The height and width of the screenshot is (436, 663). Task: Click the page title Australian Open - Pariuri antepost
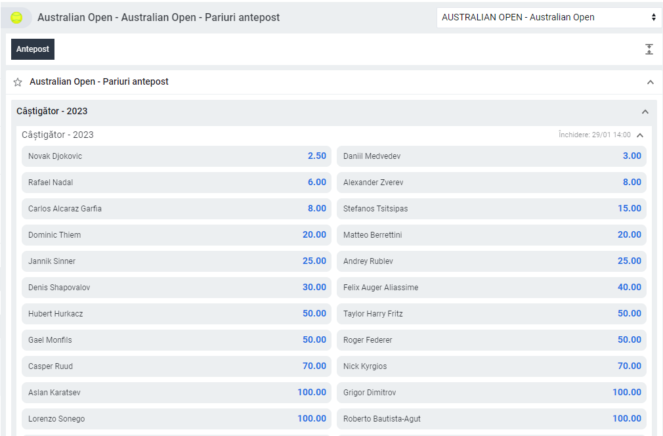pos(159,17)
